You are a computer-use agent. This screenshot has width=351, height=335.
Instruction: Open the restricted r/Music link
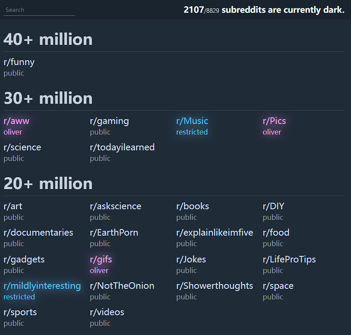192,121
